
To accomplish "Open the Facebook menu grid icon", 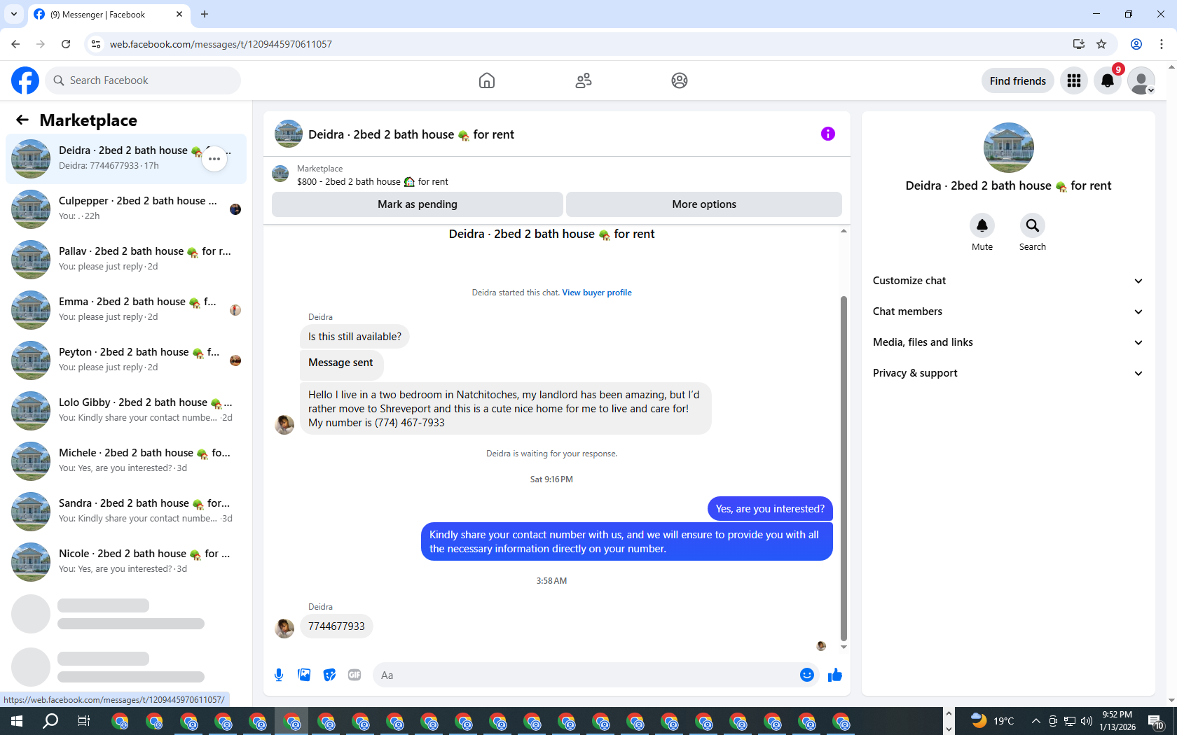I will pos(1074,80).
